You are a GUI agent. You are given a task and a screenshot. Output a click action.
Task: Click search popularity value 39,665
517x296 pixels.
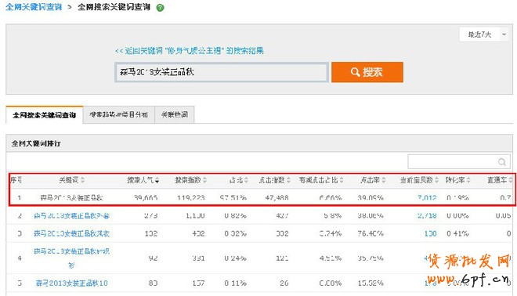click(146, 198)
